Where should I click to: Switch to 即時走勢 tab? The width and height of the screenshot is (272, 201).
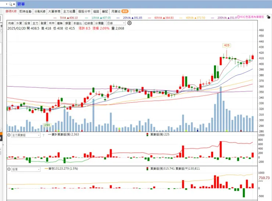(25, 11)
